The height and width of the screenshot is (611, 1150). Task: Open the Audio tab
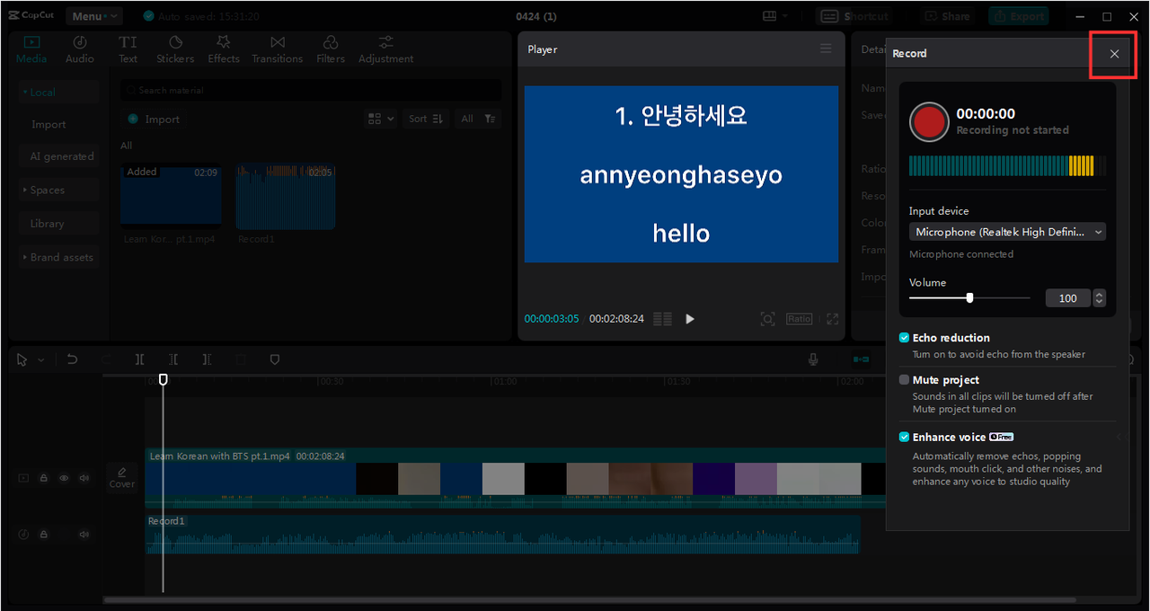click(80, 49)
